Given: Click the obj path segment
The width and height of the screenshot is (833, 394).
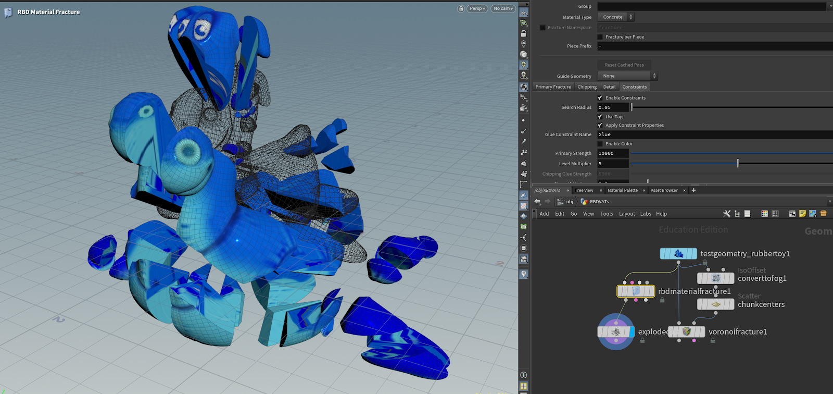Looking at the screenshot, I should click(x=565, y=202).
